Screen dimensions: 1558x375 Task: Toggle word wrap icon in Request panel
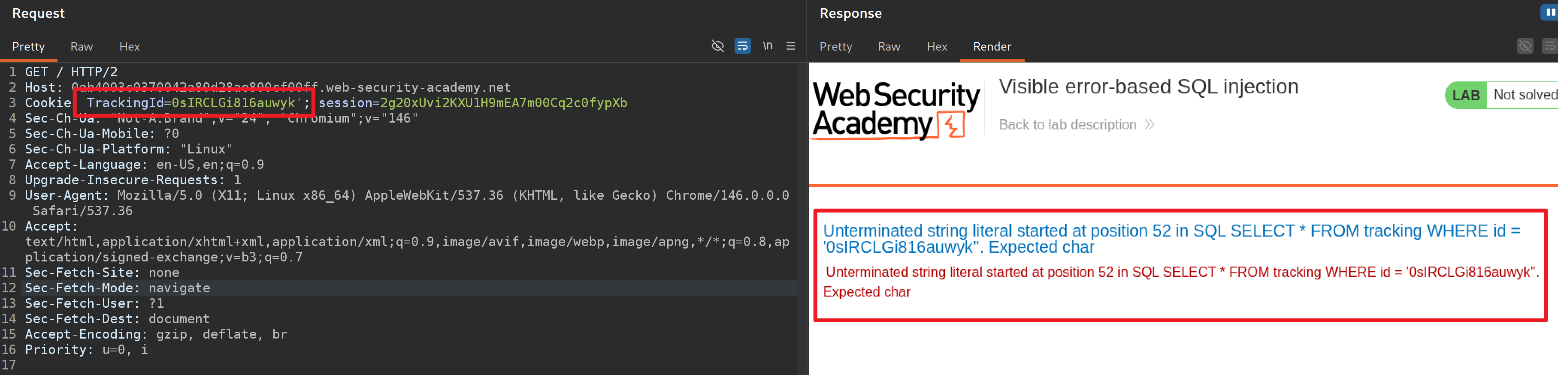(x=742, y=46)
